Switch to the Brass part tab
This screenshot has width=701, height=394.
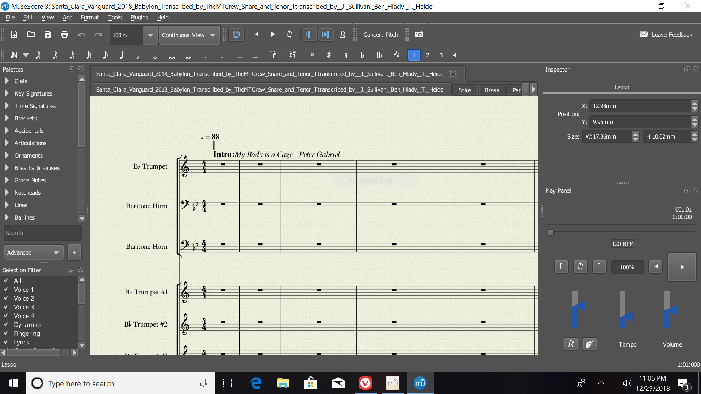491,90
